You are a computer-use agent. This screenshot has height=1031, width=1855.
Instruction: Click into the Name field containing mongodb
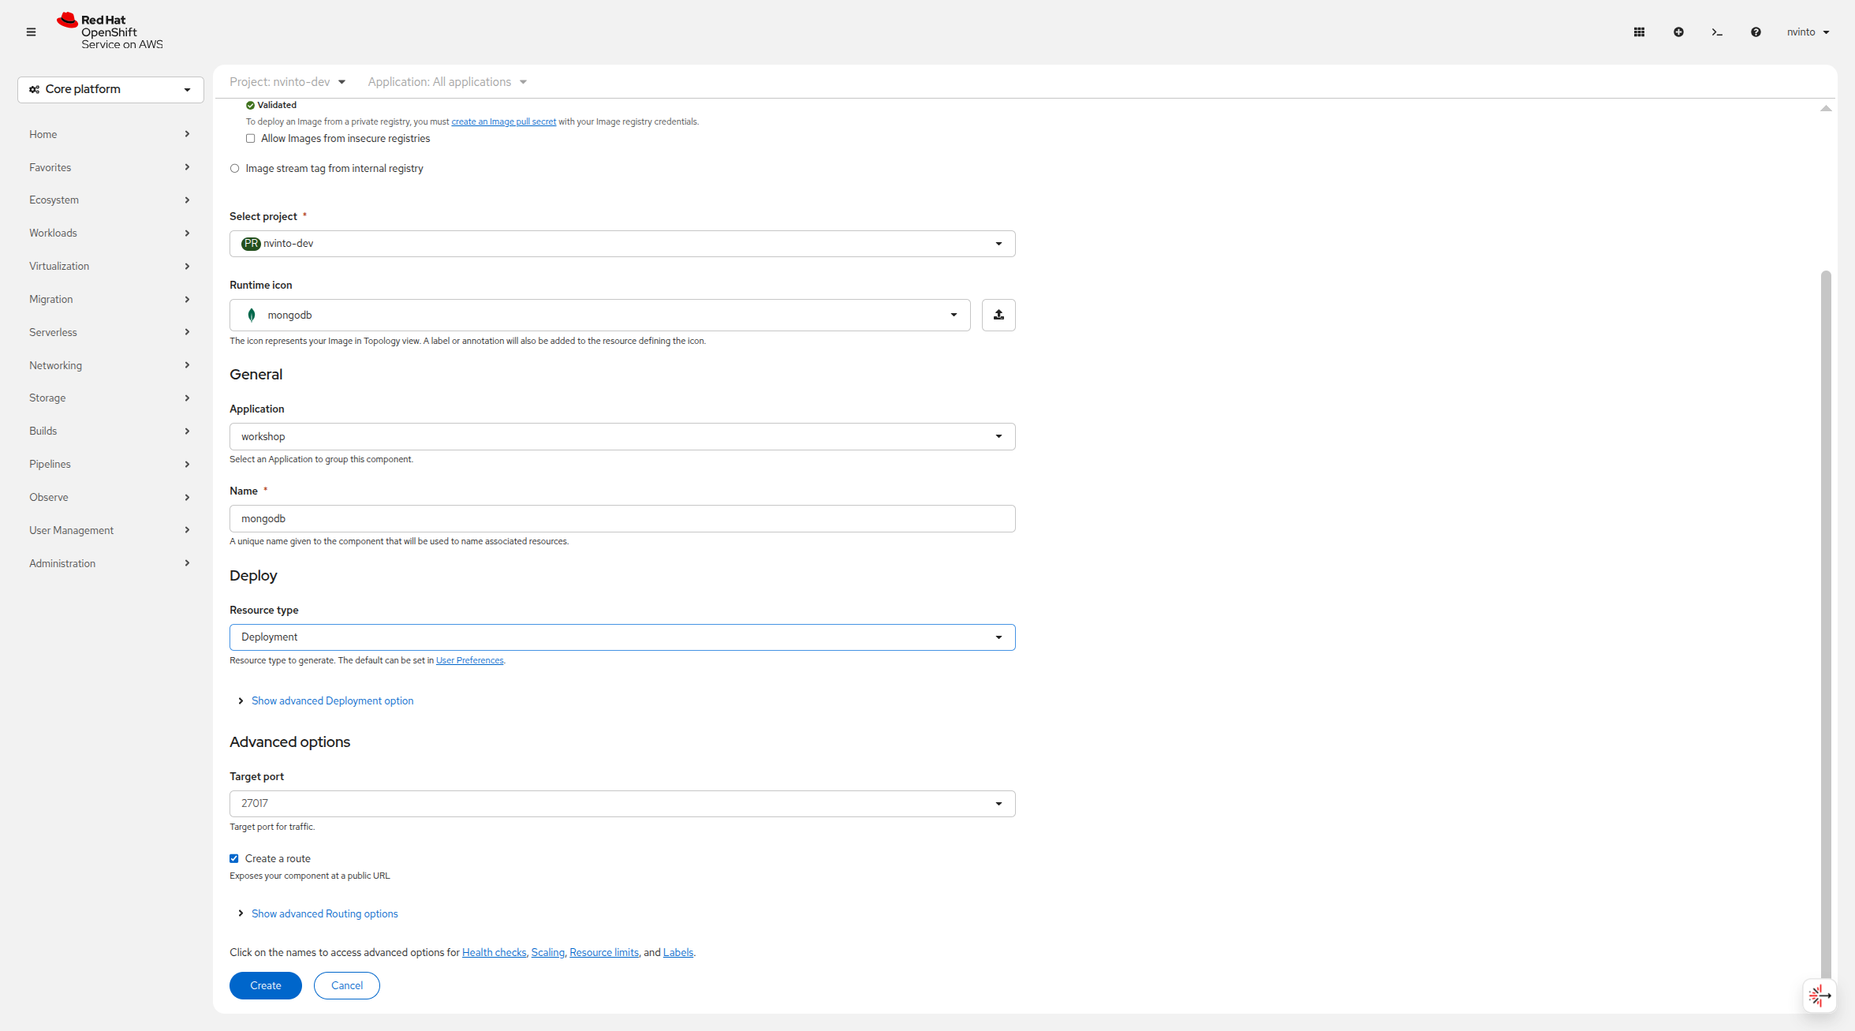(622, 518)
